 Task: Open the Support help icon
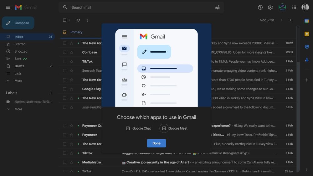click(260, 8)
